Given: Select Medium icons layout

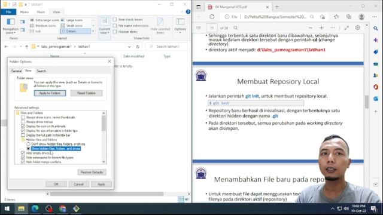Looking at the screenshot, I should coord(43,26).
